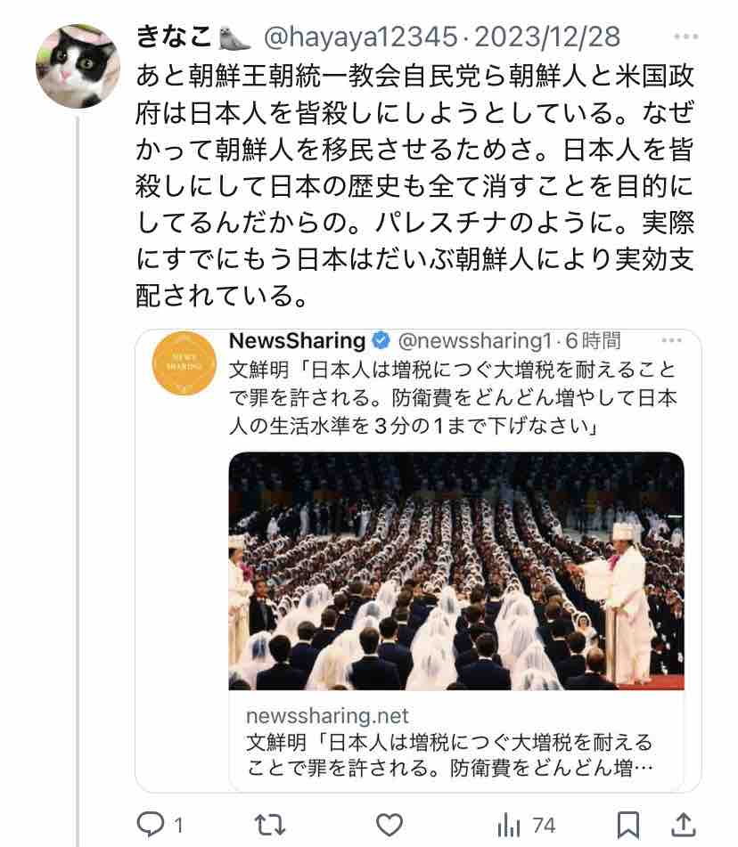Open NewsSharing's orange profile avatar
Image resolution: width=738 pixels, height=847 pixels.
coord(184,363)
